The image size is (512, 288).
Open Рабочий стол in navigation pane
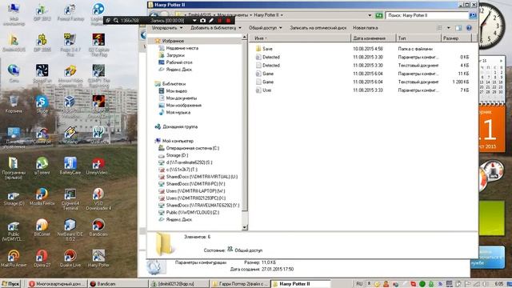179,62
